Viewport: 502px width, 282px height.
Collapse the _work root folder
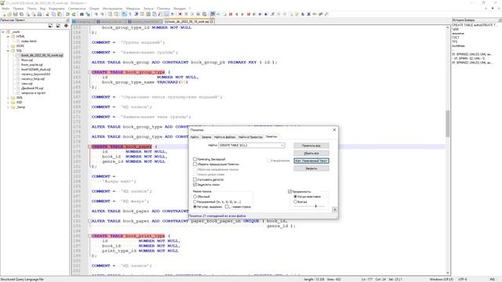[x=3, y=32]
